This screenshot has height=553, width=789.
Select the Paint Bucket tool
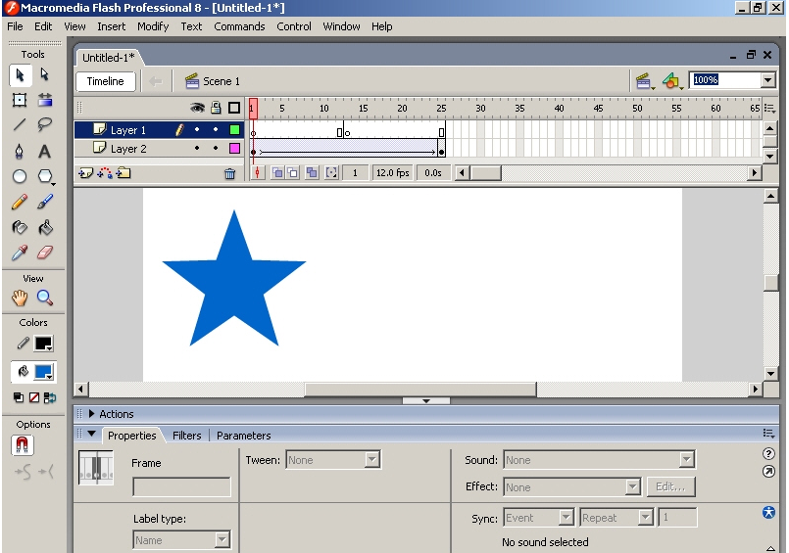45,227
